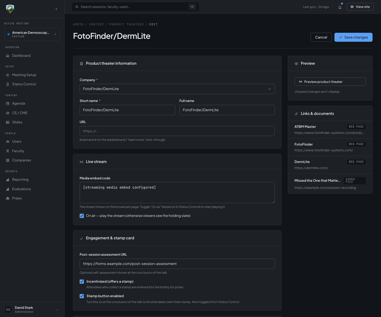Click Preview product theater
Viewport: 381px width, 317px height.
330,82
